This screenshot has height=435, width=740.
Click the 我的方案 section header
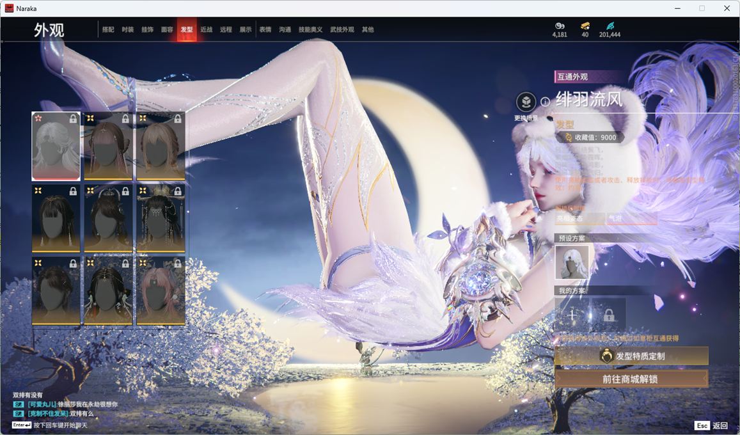point(572,290)
